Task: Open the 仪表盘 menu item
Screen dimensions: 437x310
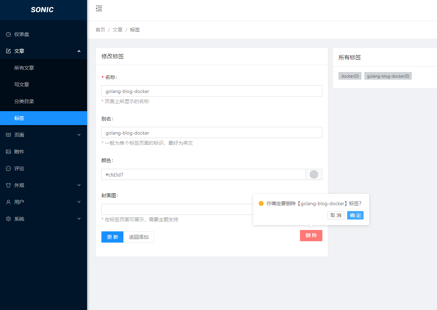Action: (x=43, y=34)
